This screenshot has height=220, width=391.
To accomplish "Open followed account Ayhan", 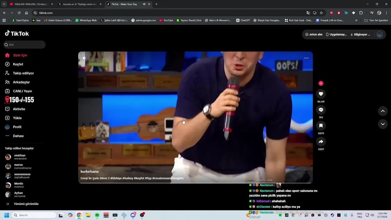I will 20,194.
